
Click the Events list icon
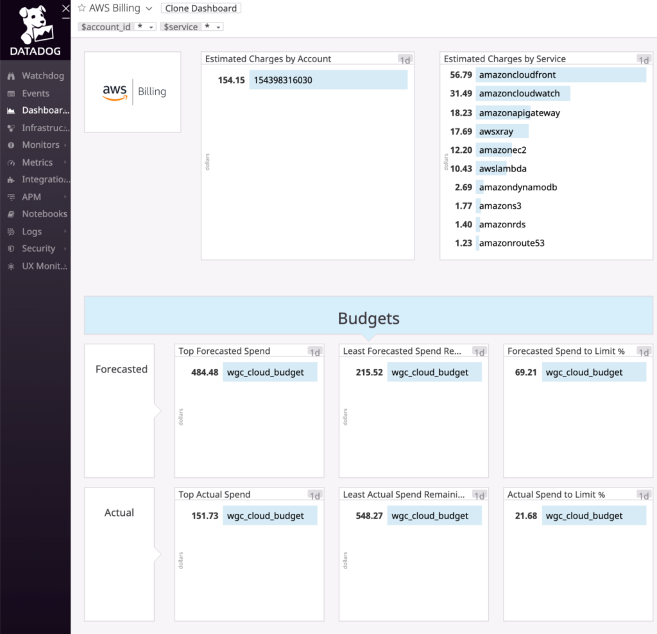[x=11, y=94]
